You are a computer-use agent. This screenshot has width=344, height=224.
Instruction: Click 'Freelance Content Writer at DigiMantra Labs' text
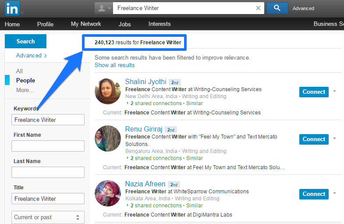pos(178,214)
